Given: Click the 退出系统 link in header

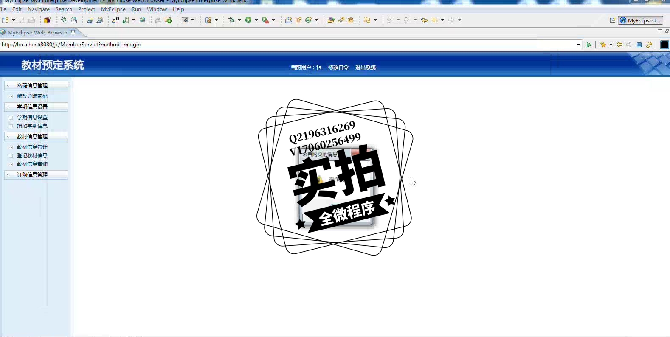Looking at the screenshot, I should tap(365, 67).
